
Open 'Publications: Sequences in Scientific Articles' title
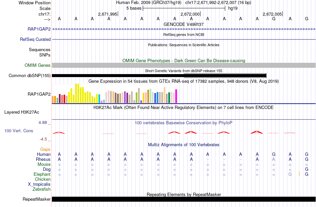184,45
